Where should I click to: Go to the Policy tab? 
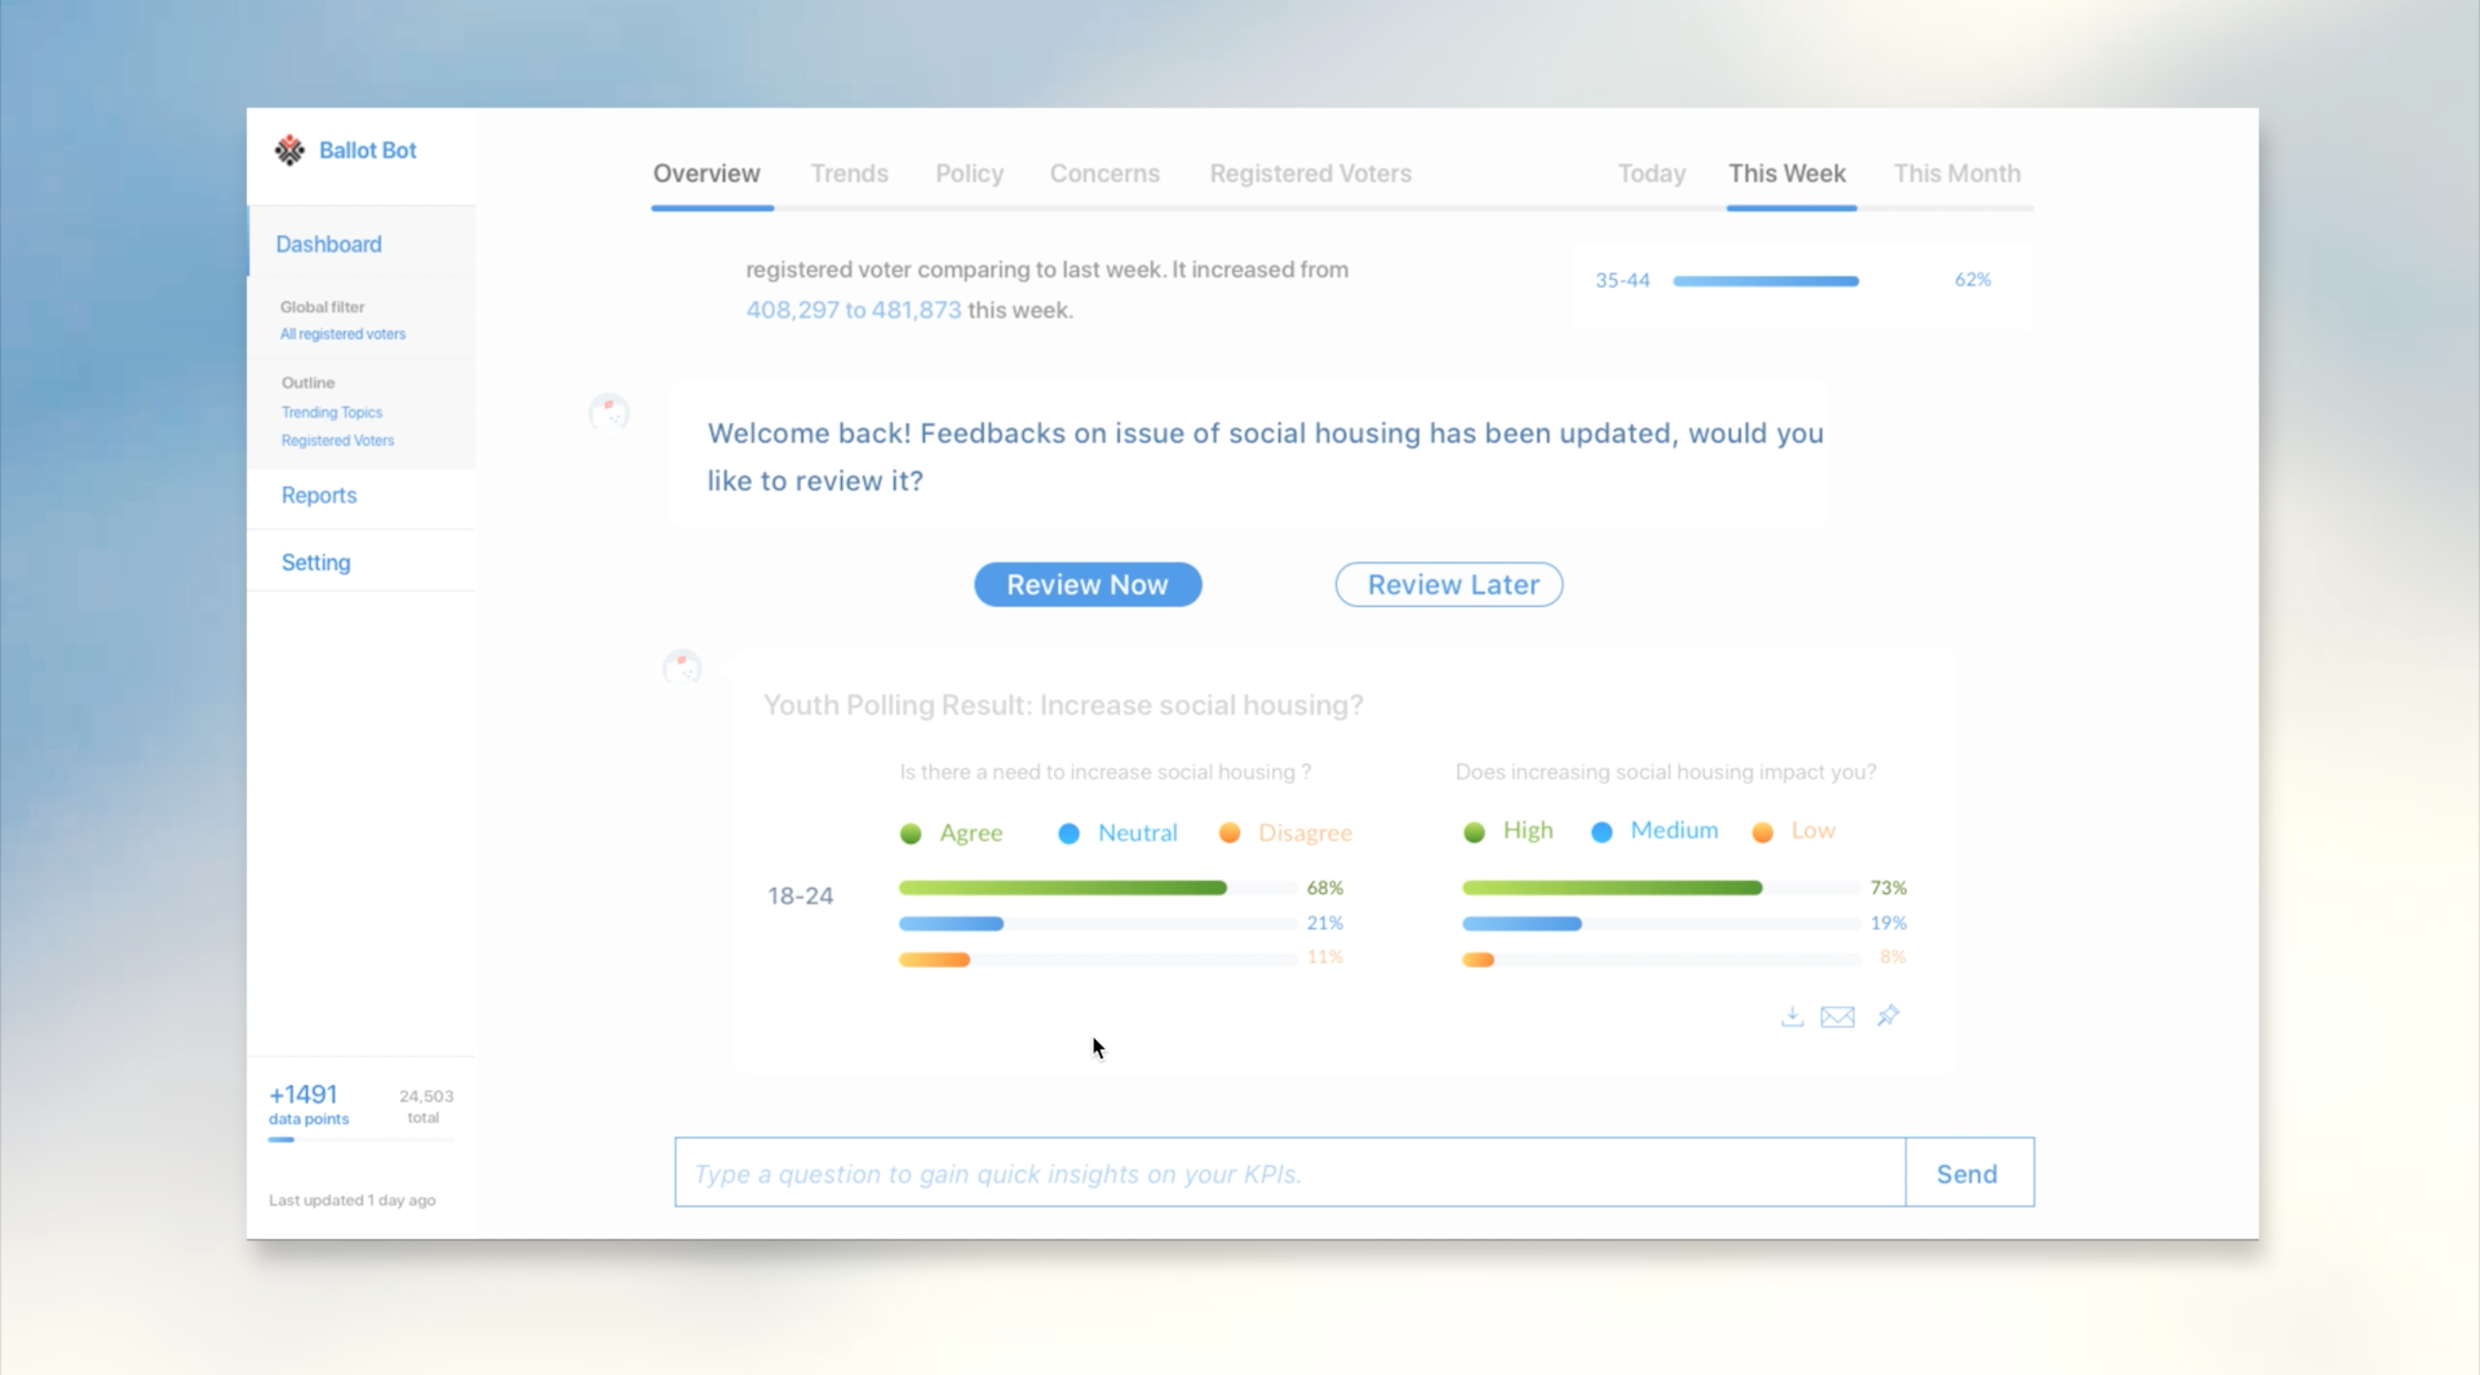click(969, 173)
